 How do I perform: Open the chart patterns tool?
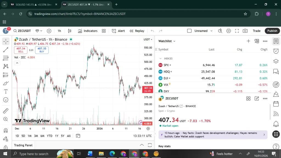pyautogui.click(x=6, y=66)
